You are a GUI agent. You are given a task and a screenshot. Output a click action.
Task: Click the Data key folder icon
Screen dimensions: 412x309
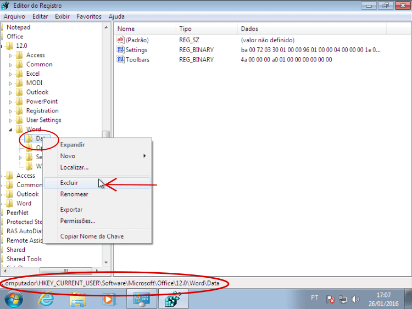click(29, 138)
